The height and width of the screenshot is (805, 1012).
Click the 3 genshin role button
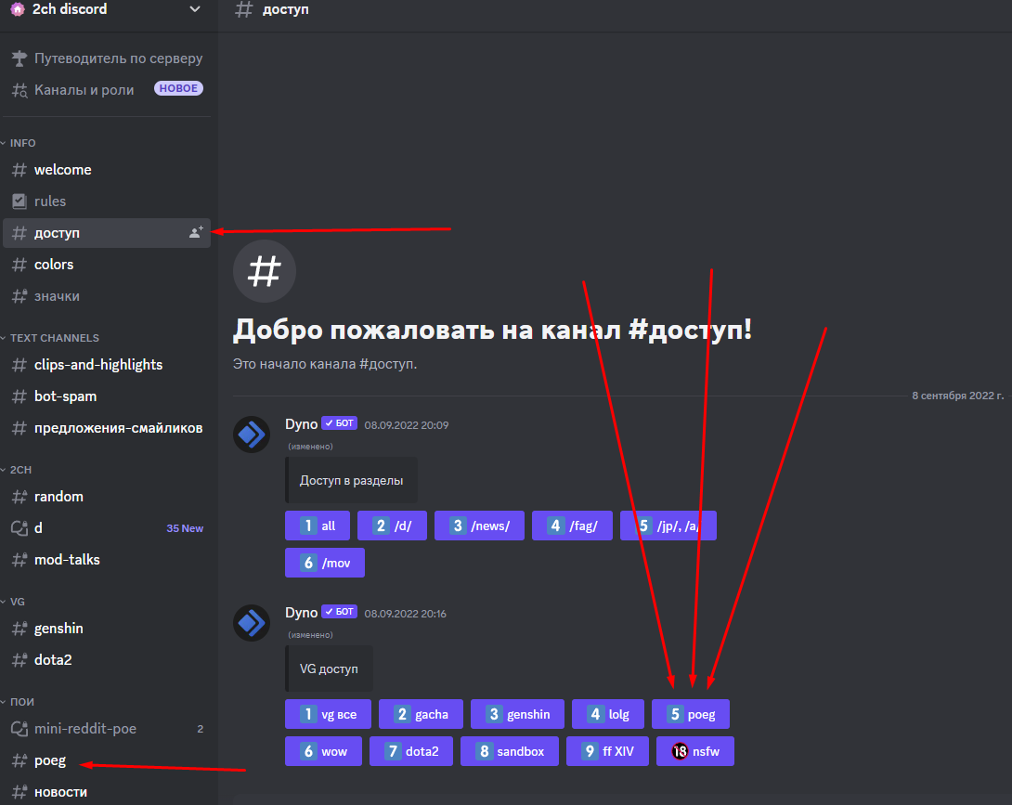click(x=518, y=714)
